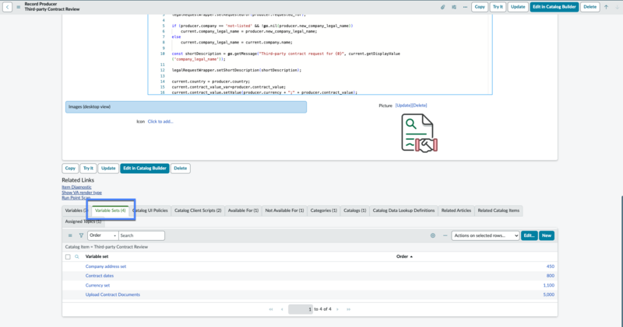Open the Catalog UI Policies tab
Viewport: 623px width, 327px height.
[150, 210]
